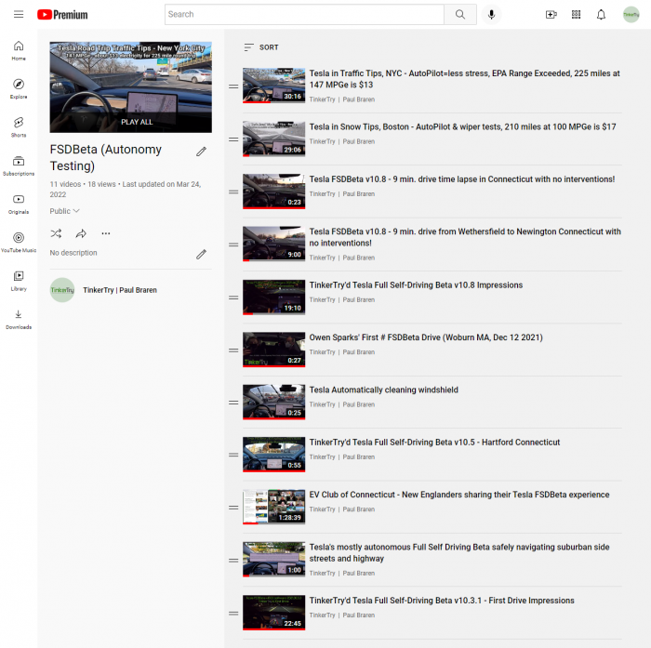Open the YouTube apps grid
This screenshot has height=648, width=651.
click(576, 15)
